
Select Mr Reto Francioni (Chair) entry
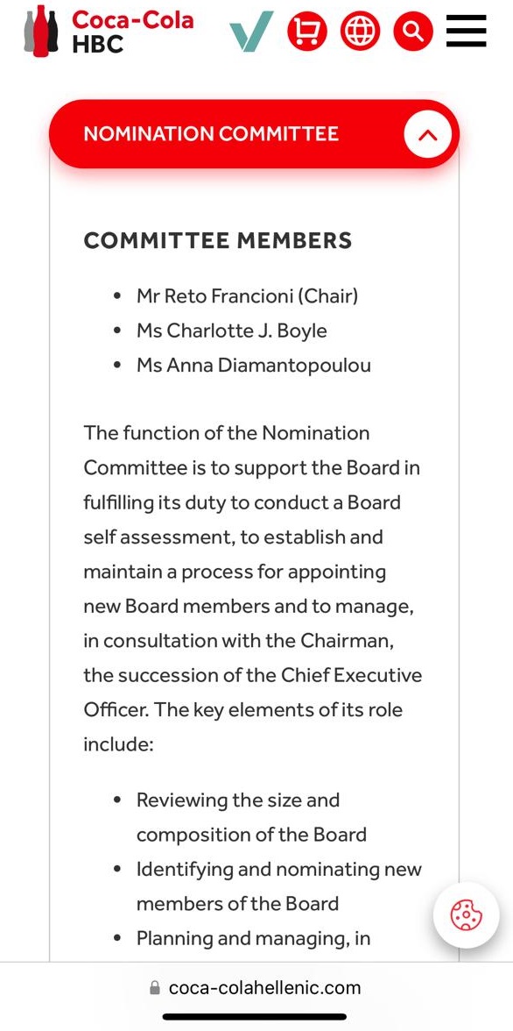[247, 296]
